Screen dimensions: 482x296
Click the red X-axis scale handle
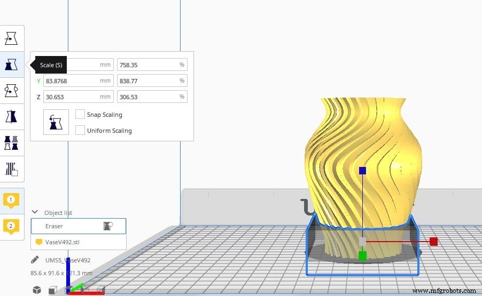(434, 242)
